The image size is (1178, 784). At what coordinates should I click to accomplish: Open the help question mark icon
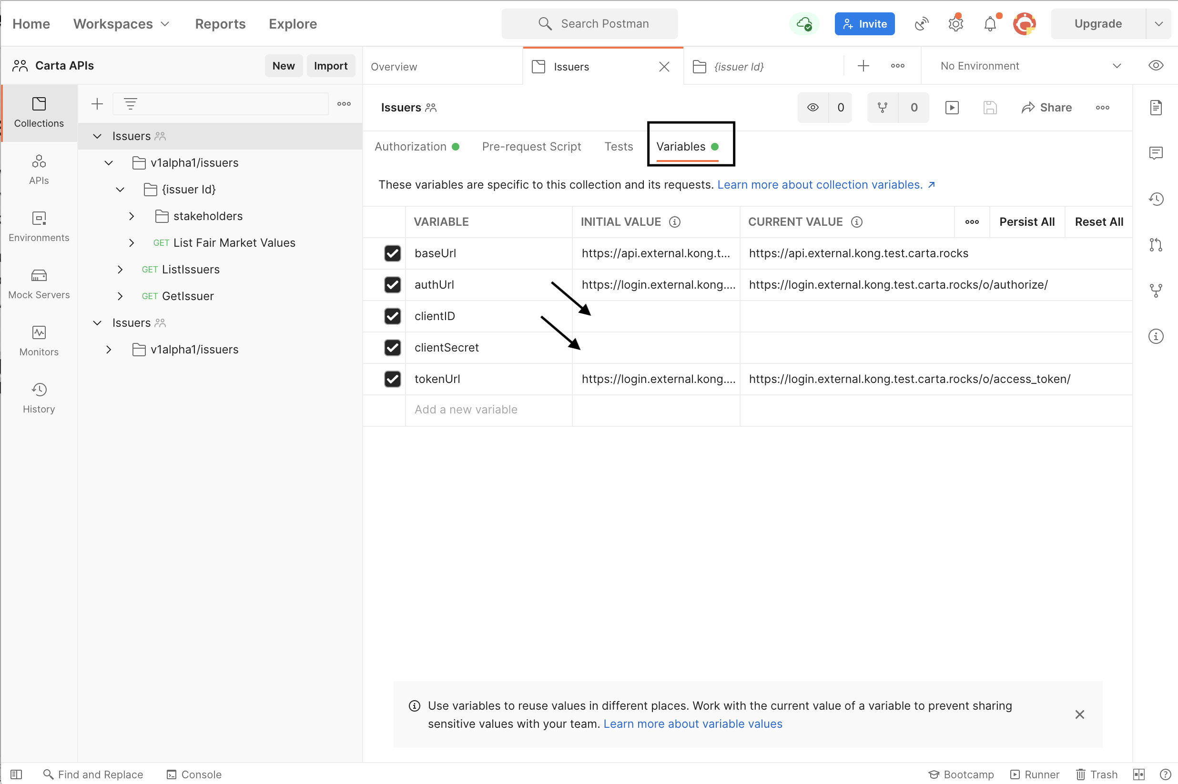1165,774
